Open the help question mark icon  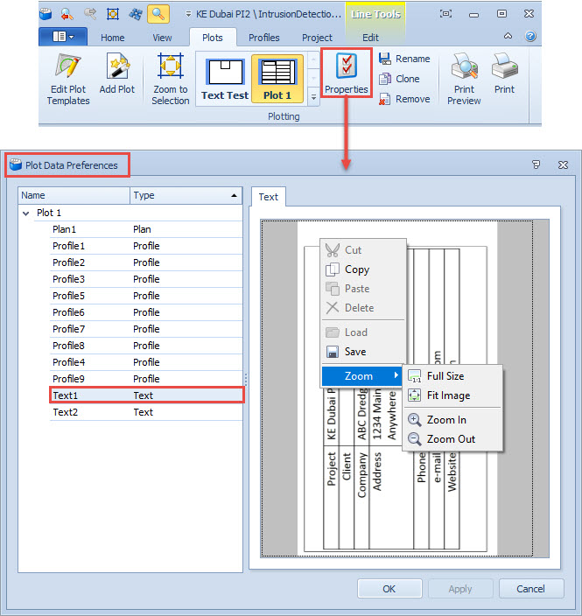pos(530,36)
